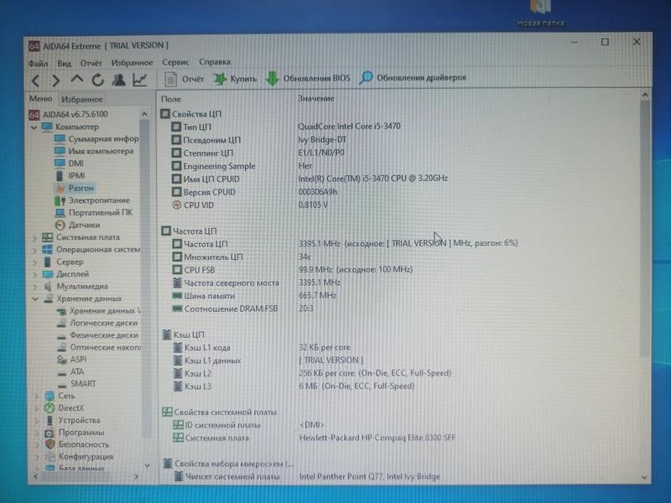Click the main panel vertical scrollbar thumb
This screenshot has height=503, width=671.
[x=645, y=229]
